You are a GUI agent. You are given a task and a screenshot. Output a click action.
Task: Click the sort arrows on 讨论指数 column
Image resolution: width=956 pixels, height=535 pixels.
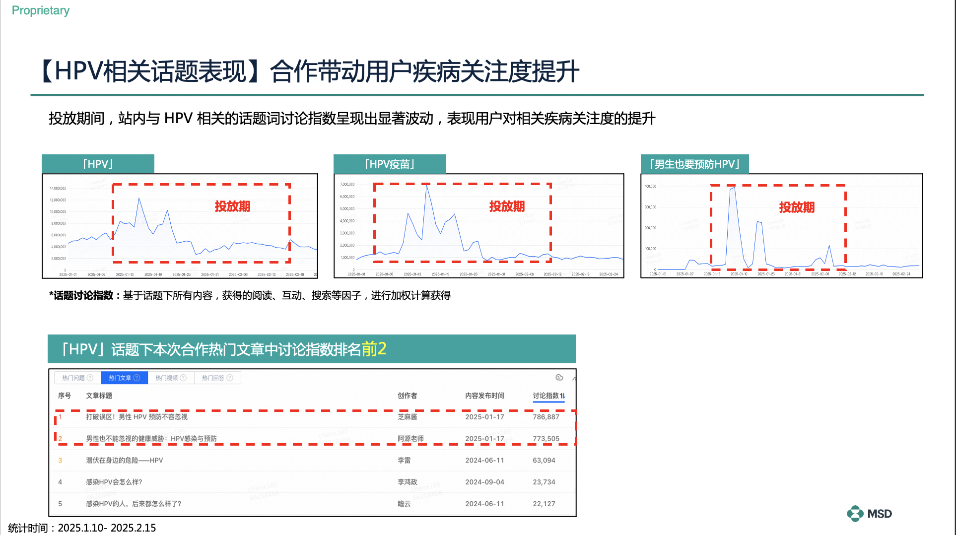click(x=562, y=396)
